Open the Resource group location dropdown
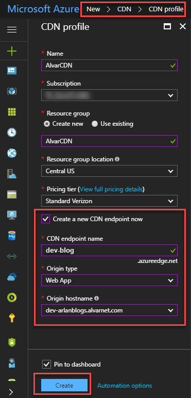Screen dimensions: 191x398 (109, 171)
